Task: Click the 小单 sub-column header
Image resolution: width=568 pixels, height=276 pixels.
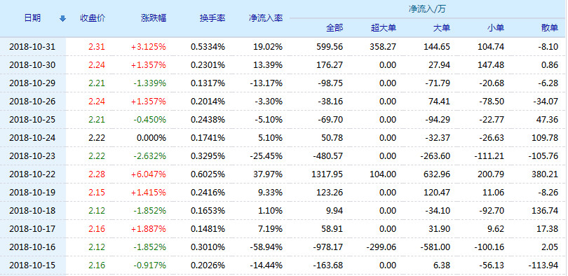Action: [496, 28]
